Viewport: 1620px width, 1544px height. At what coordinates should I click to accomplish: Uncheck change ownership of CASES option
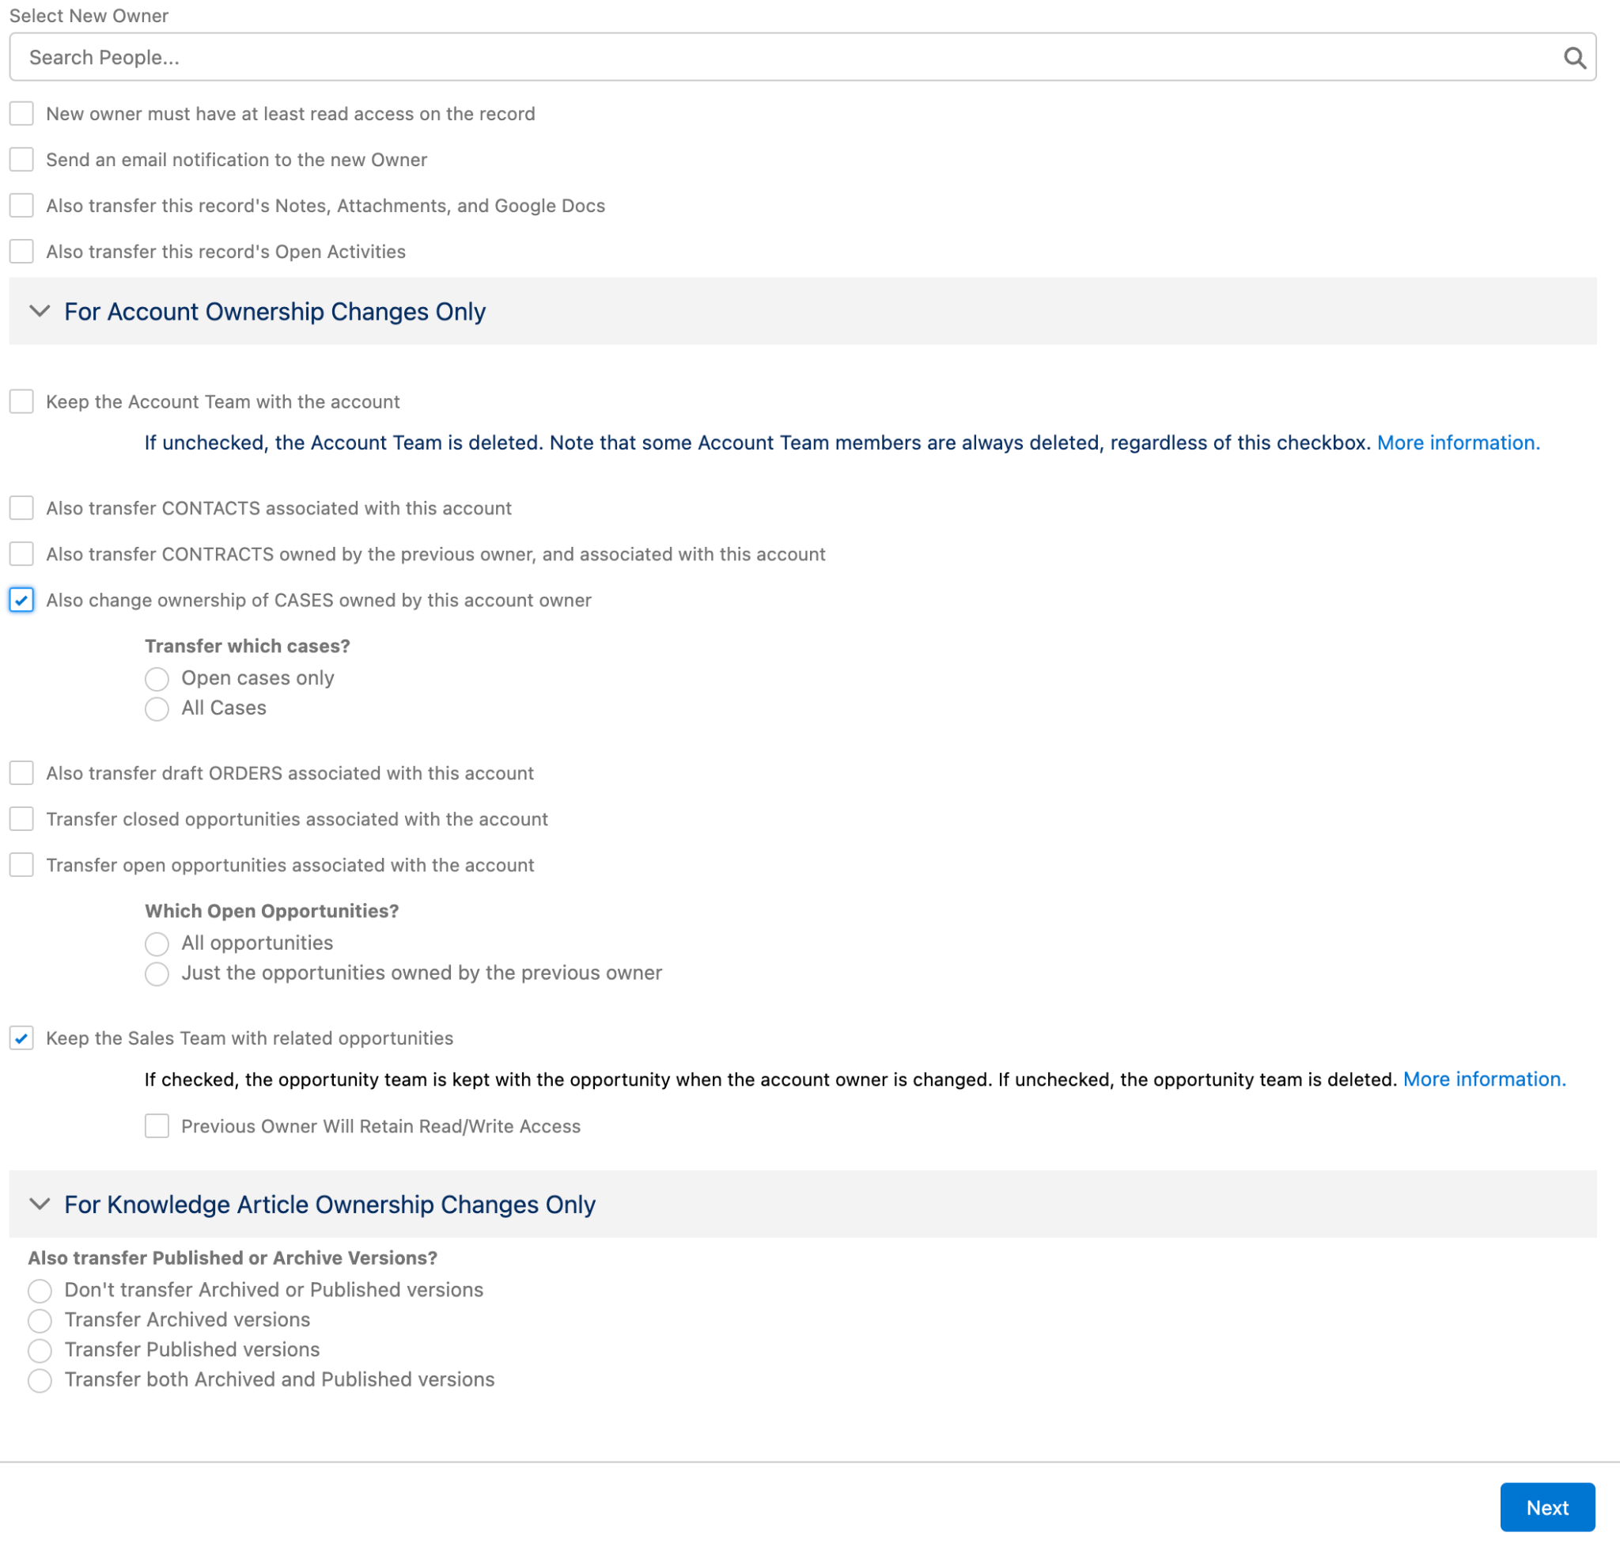point(21,601)
